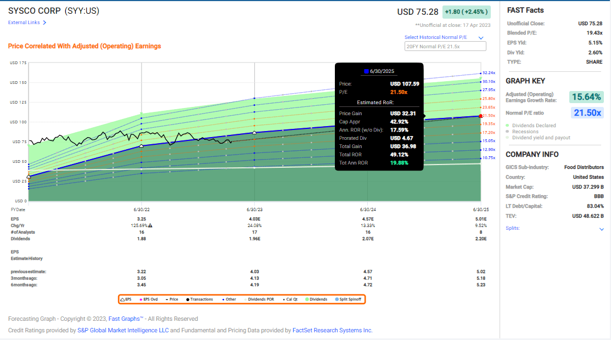Expand the Splits section chevron

tap(602, 229)
